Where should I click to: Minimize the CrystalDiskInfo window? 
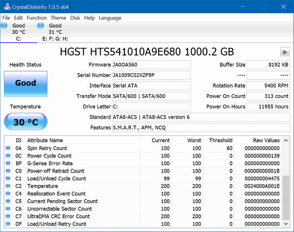pos(243,7)
